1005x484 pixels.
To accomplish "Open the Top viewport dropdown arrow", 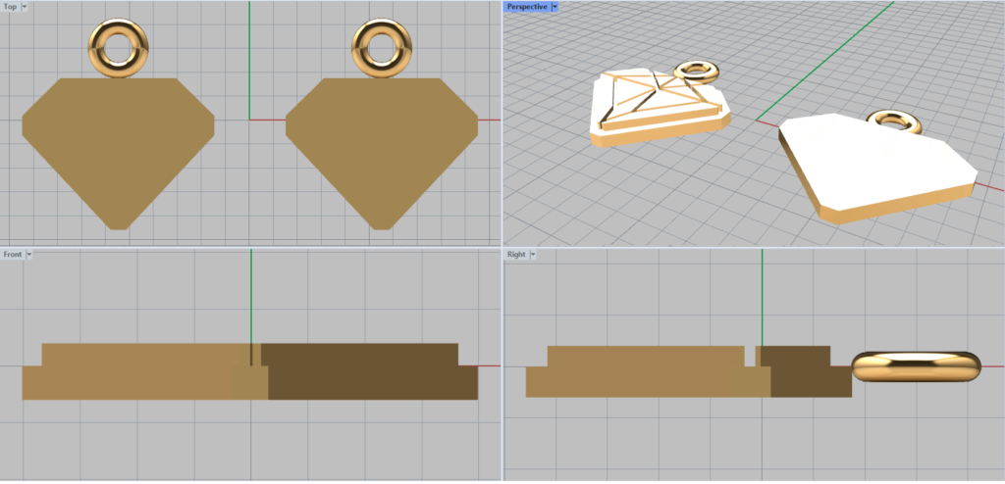I will tap(25, 6).
